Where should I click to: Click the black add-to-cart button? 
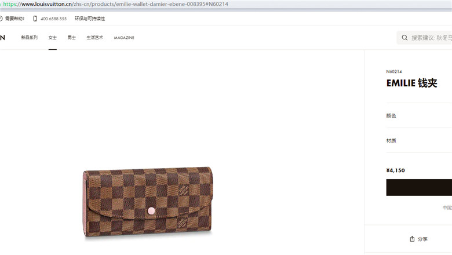coord(419,187)
